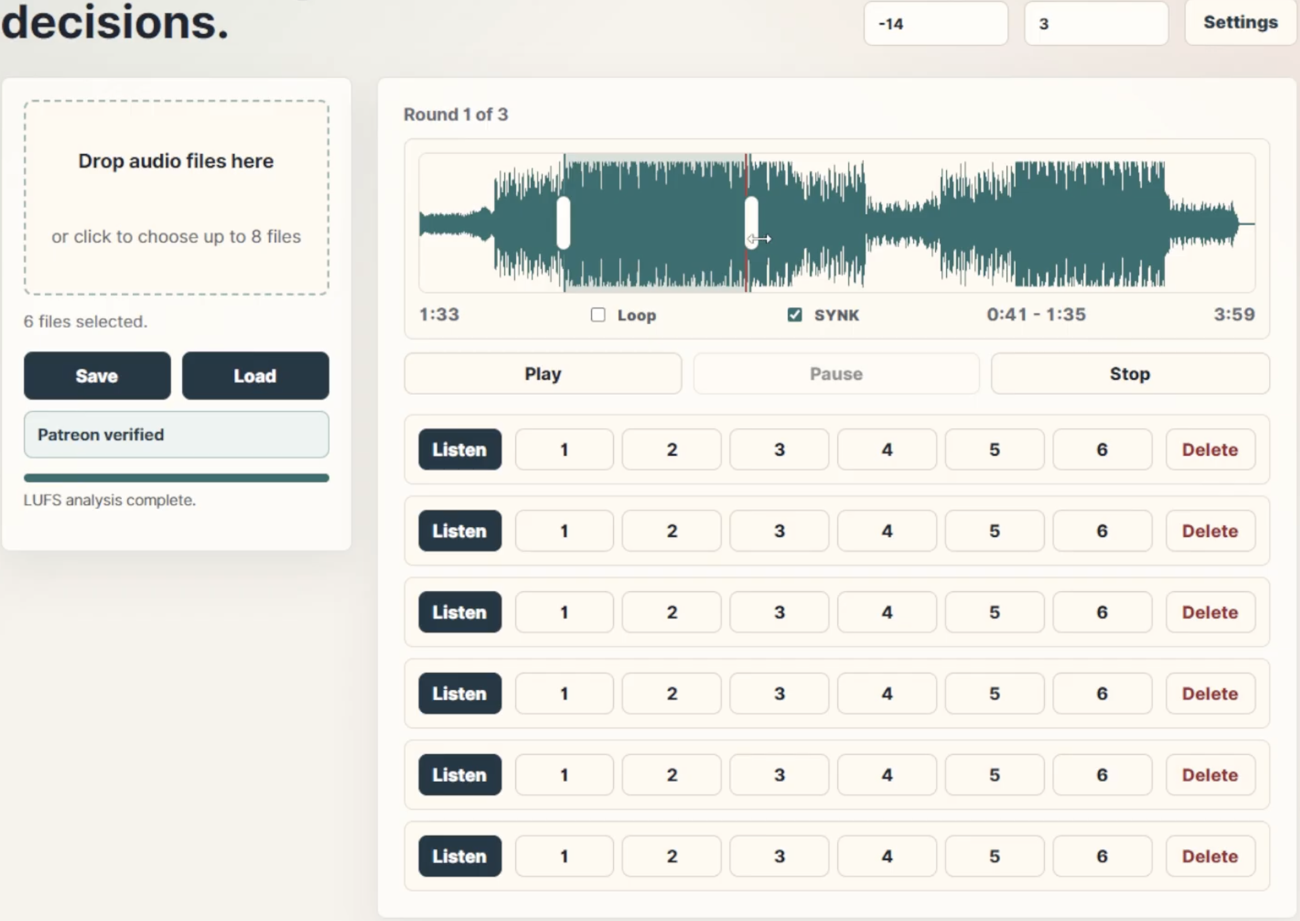Pause the audio playback
Image resolution: width=1300 pixels, height=921 pixels.
pos(836,374)
